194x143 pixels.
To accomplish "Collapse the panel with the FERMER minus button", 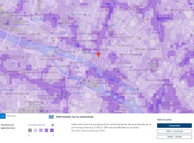I will pos(3,116).
